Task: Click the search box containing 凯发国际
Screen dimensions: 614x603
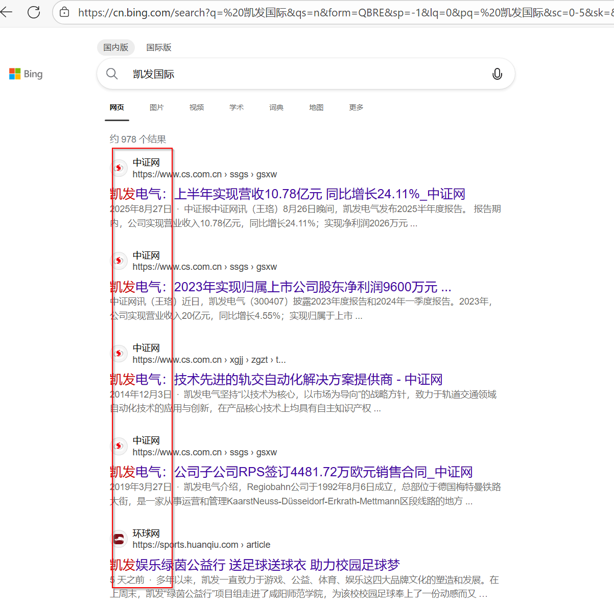Action: click(305, 74)
